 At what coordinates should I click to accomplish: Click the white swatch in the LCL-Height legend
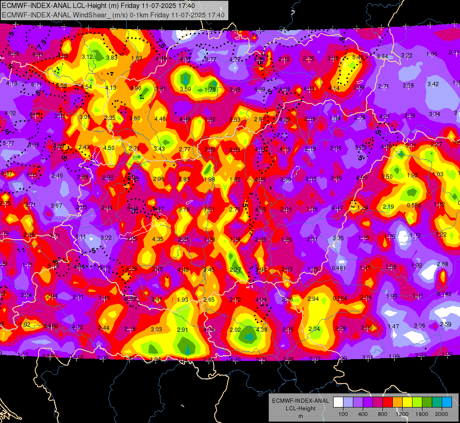338,402
